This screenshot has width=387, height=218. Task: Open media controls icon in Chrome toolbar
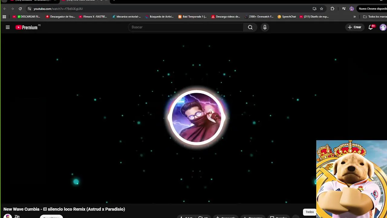click(x=344, y=9)
